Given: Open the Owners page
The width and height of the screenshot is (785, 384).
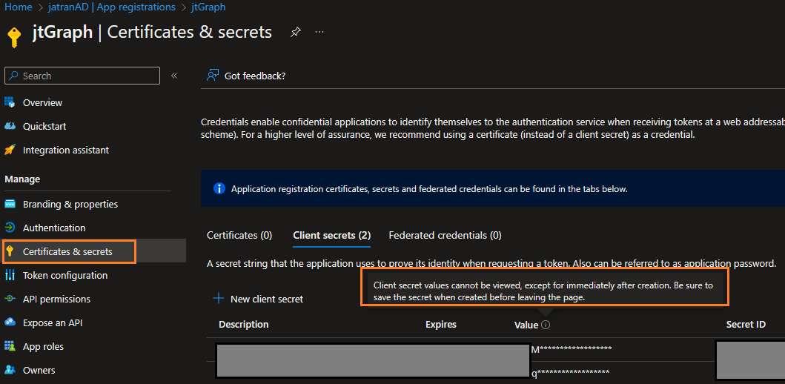Looking at the screenshot, I should click(39, 371).
